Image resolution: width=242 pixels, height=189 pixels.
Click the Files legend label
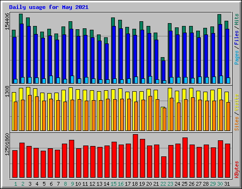pyautogui.click(x=236, y=37)
